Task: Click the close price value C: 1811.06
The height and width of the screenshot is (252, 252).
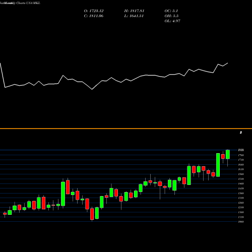Action: 94,16
